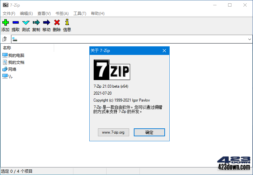Open the 帮助(H) menu
The image size is (253, 175).
pyautogui.click(x=98, y=14)
